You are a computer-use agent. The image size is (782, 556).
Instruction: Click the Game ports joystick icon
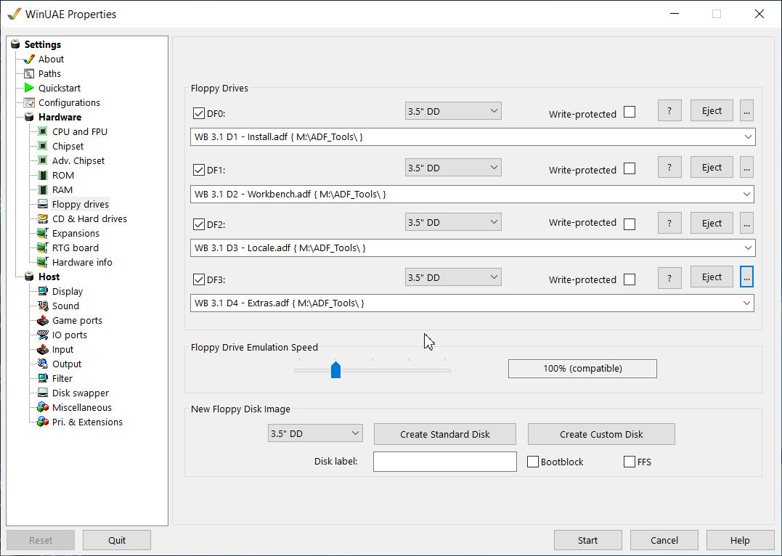click(x=43, y=320)
